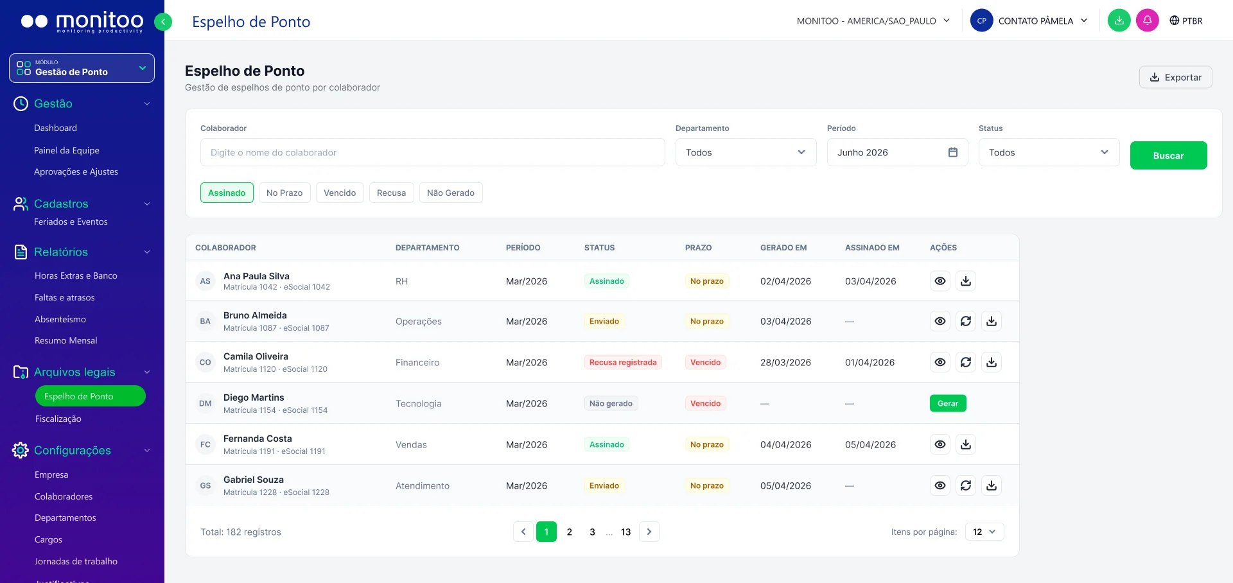This screenshot has height=583, width=1233.
Task: Open the Status filter dropdown
Action: [x=1049, y=152]
